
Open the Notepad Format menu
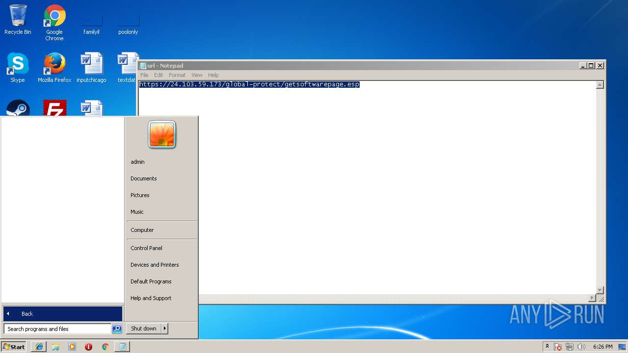(177, 75)
